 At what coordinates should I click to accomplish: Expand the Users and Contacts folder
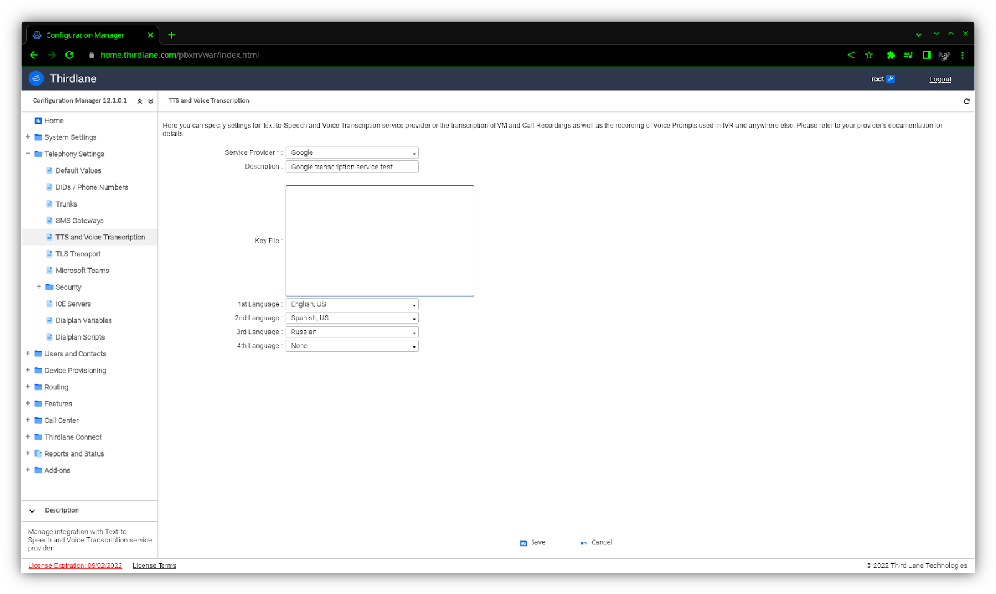point(27,353)
